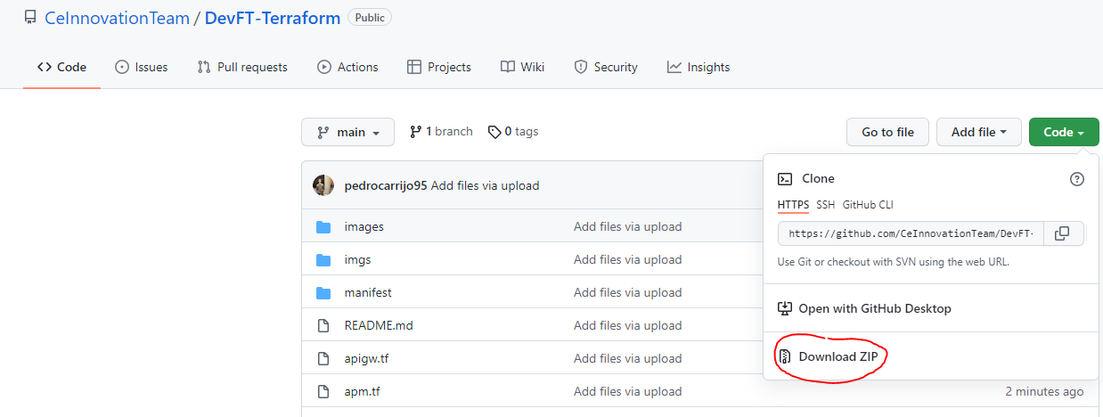Open commit message for README.md row
Viewport: 1103px width, 417px height.
coord(628,326)
